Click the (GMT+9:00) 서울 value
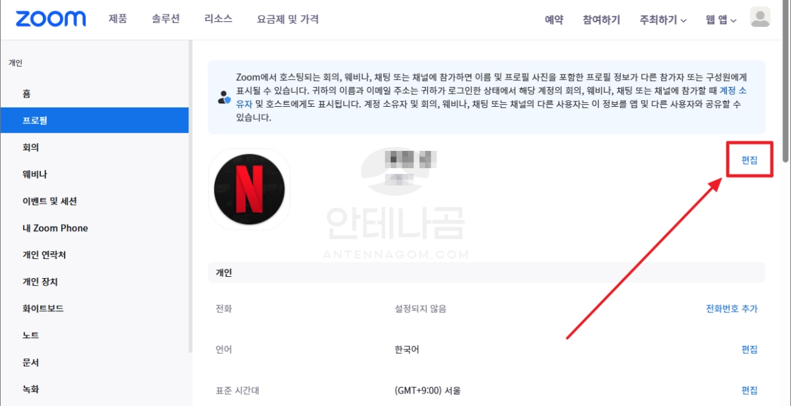This screenshot has height=406, width=791. click(x=427, y=390)
